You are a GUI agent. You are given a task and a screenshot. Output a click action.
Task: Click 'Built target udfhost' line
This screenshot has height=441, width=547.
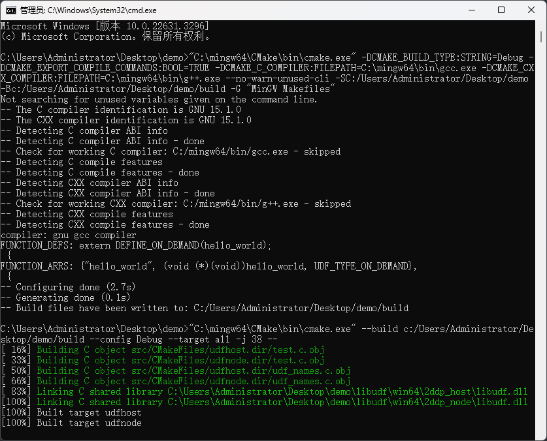click(x=71, y=412)
